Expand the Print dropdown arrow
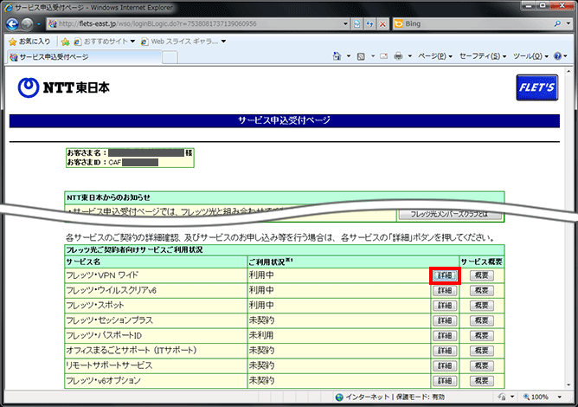This screenshot has width=578, height=407. pos(409,56)
